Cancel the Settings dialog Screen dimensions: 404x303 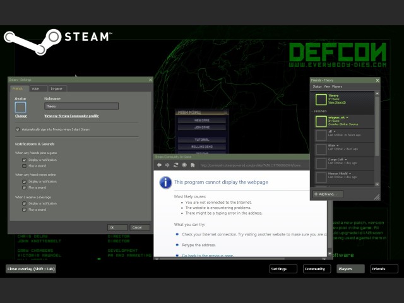[140, 227]
